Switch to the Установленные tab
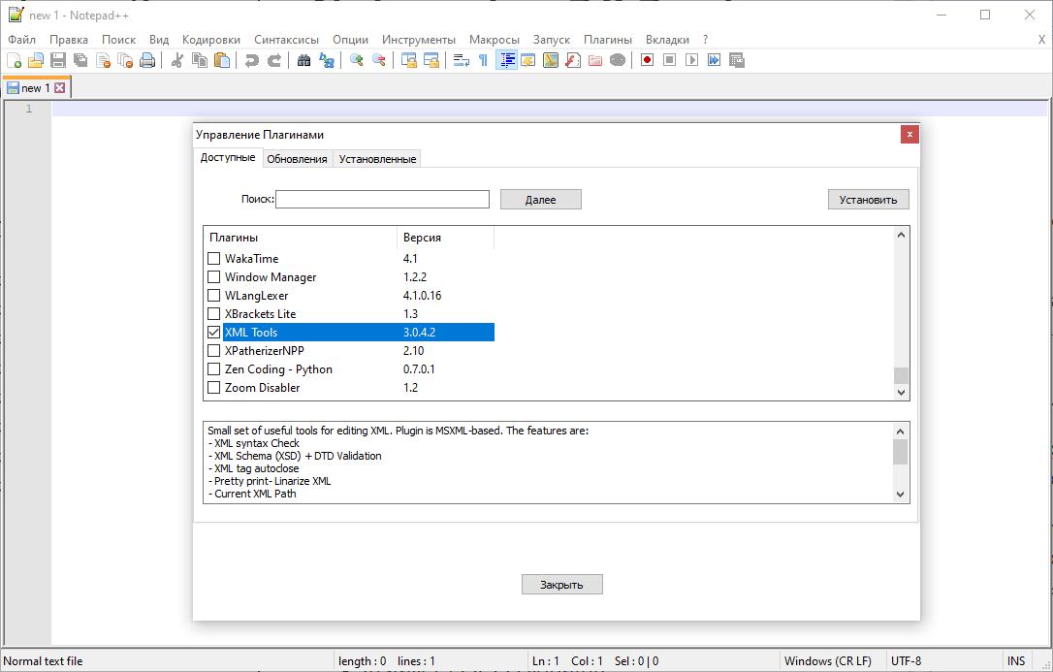 pos(377,159)
